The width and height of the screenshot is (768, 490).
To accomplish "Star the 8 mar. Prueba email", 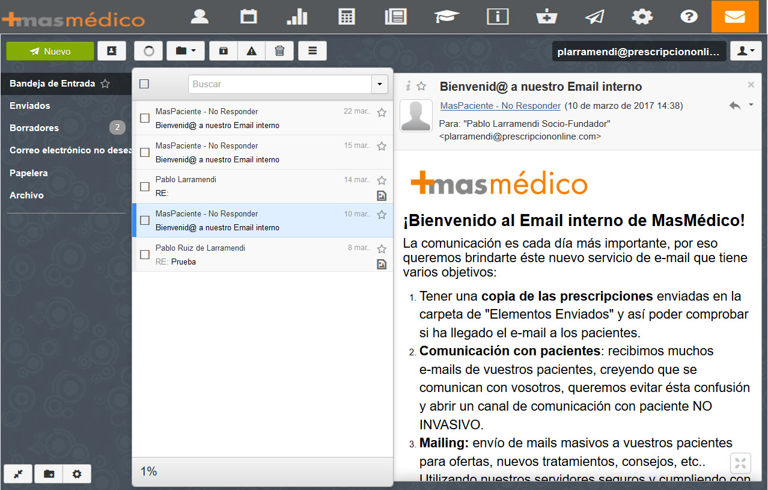I will [381, 249].
